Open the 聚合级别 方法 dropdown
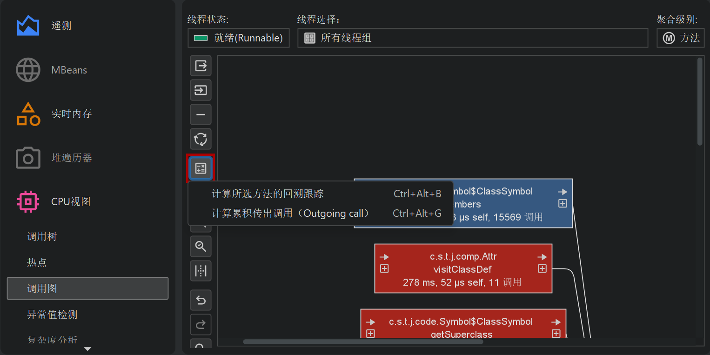Screen dimensions: 710x355 681,38
